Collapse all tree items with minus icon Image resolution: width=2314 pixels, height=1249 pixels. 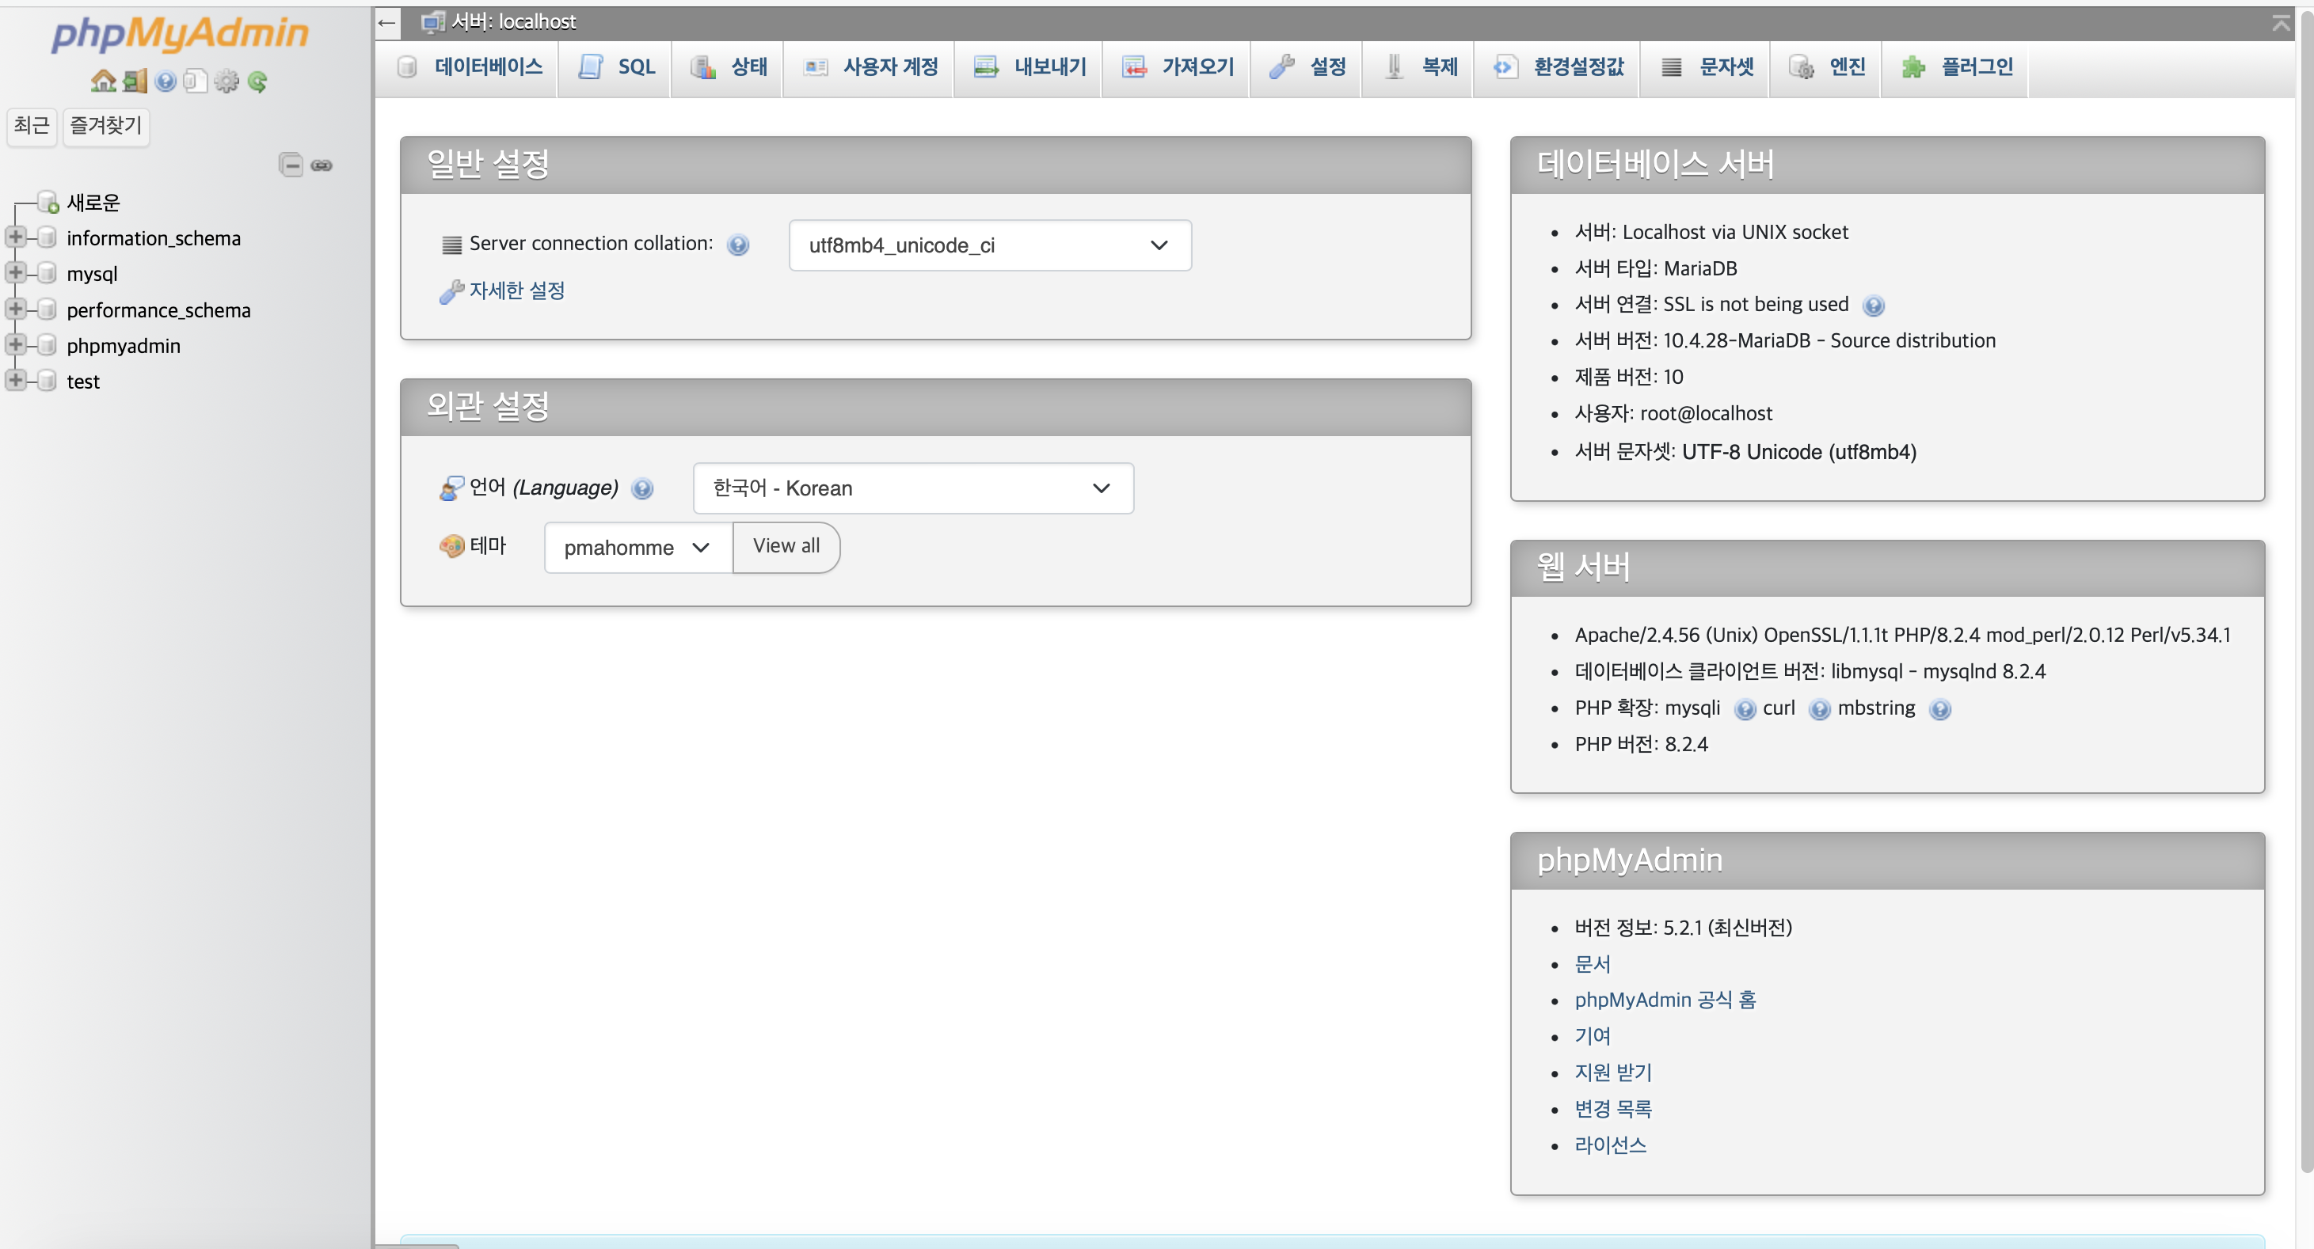tap(291, 165)
